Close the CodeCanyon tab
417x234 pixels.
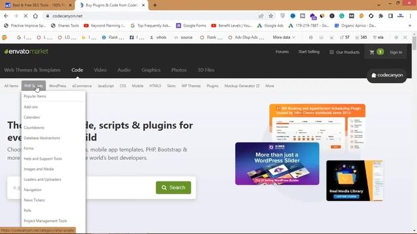pos(143,5)
